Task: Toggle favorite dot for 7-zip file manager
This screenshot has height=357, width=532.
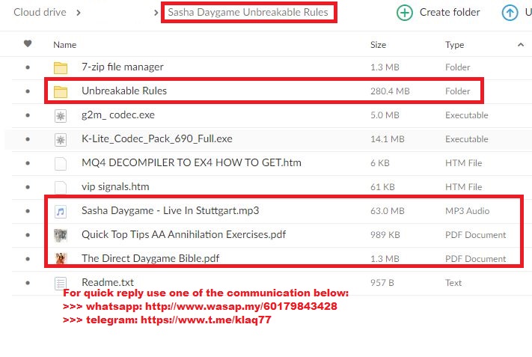Action: [28, 67]
